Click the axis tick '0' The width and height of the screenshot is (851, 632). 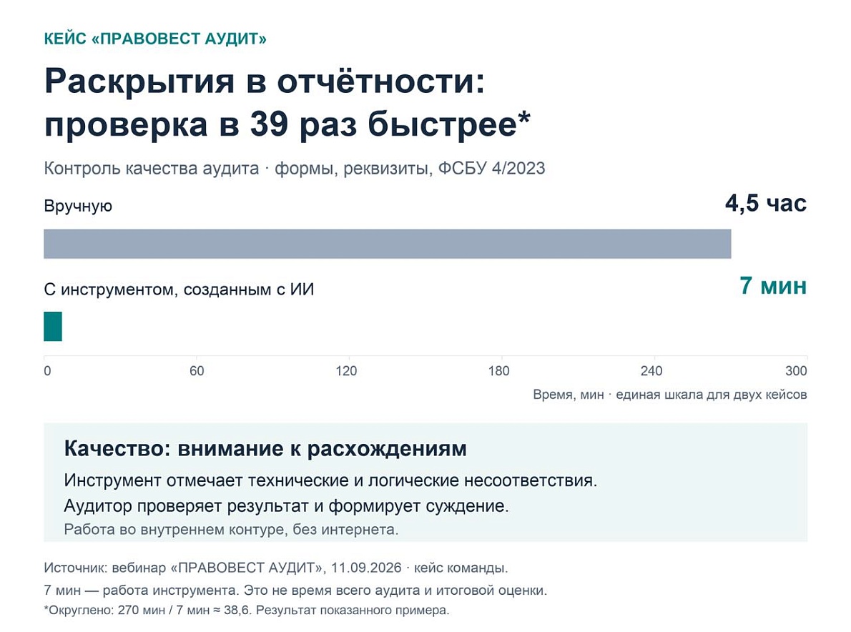pyautogui.click(x=47, y=371)
